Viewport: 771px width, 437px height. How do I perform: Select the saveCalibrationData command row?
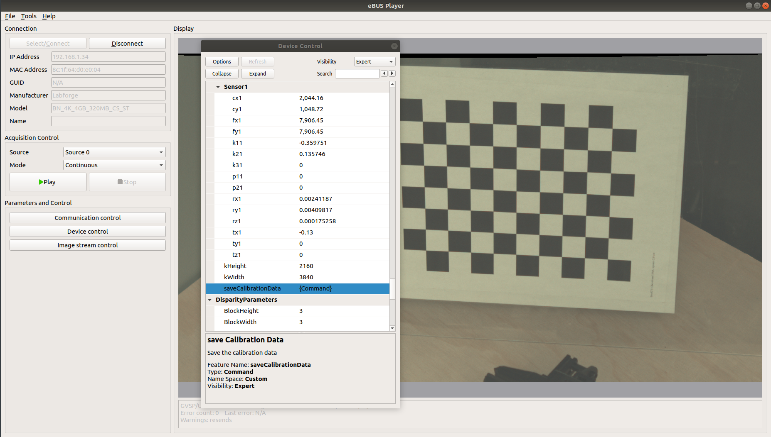coord(298,288)
